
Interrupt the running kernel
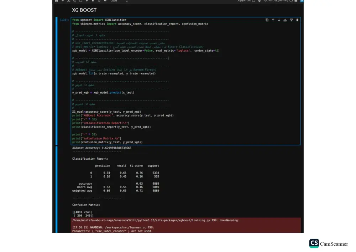(x=93, y=1)
